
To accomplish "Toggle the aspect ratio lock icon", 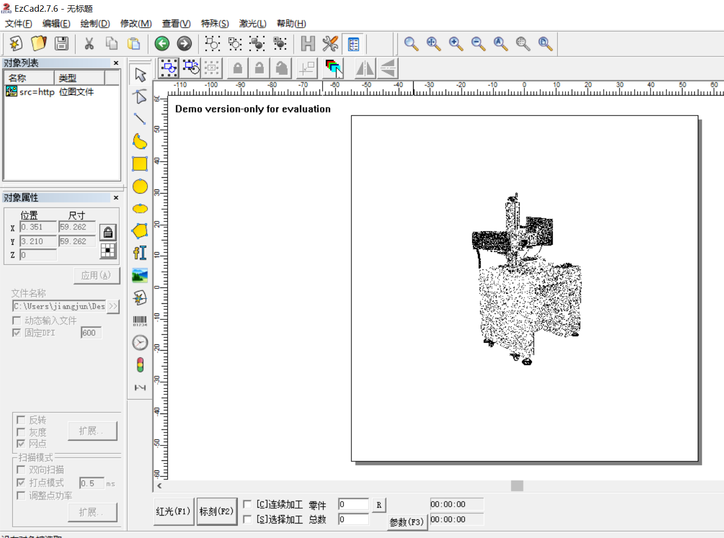I will point(108,233).
